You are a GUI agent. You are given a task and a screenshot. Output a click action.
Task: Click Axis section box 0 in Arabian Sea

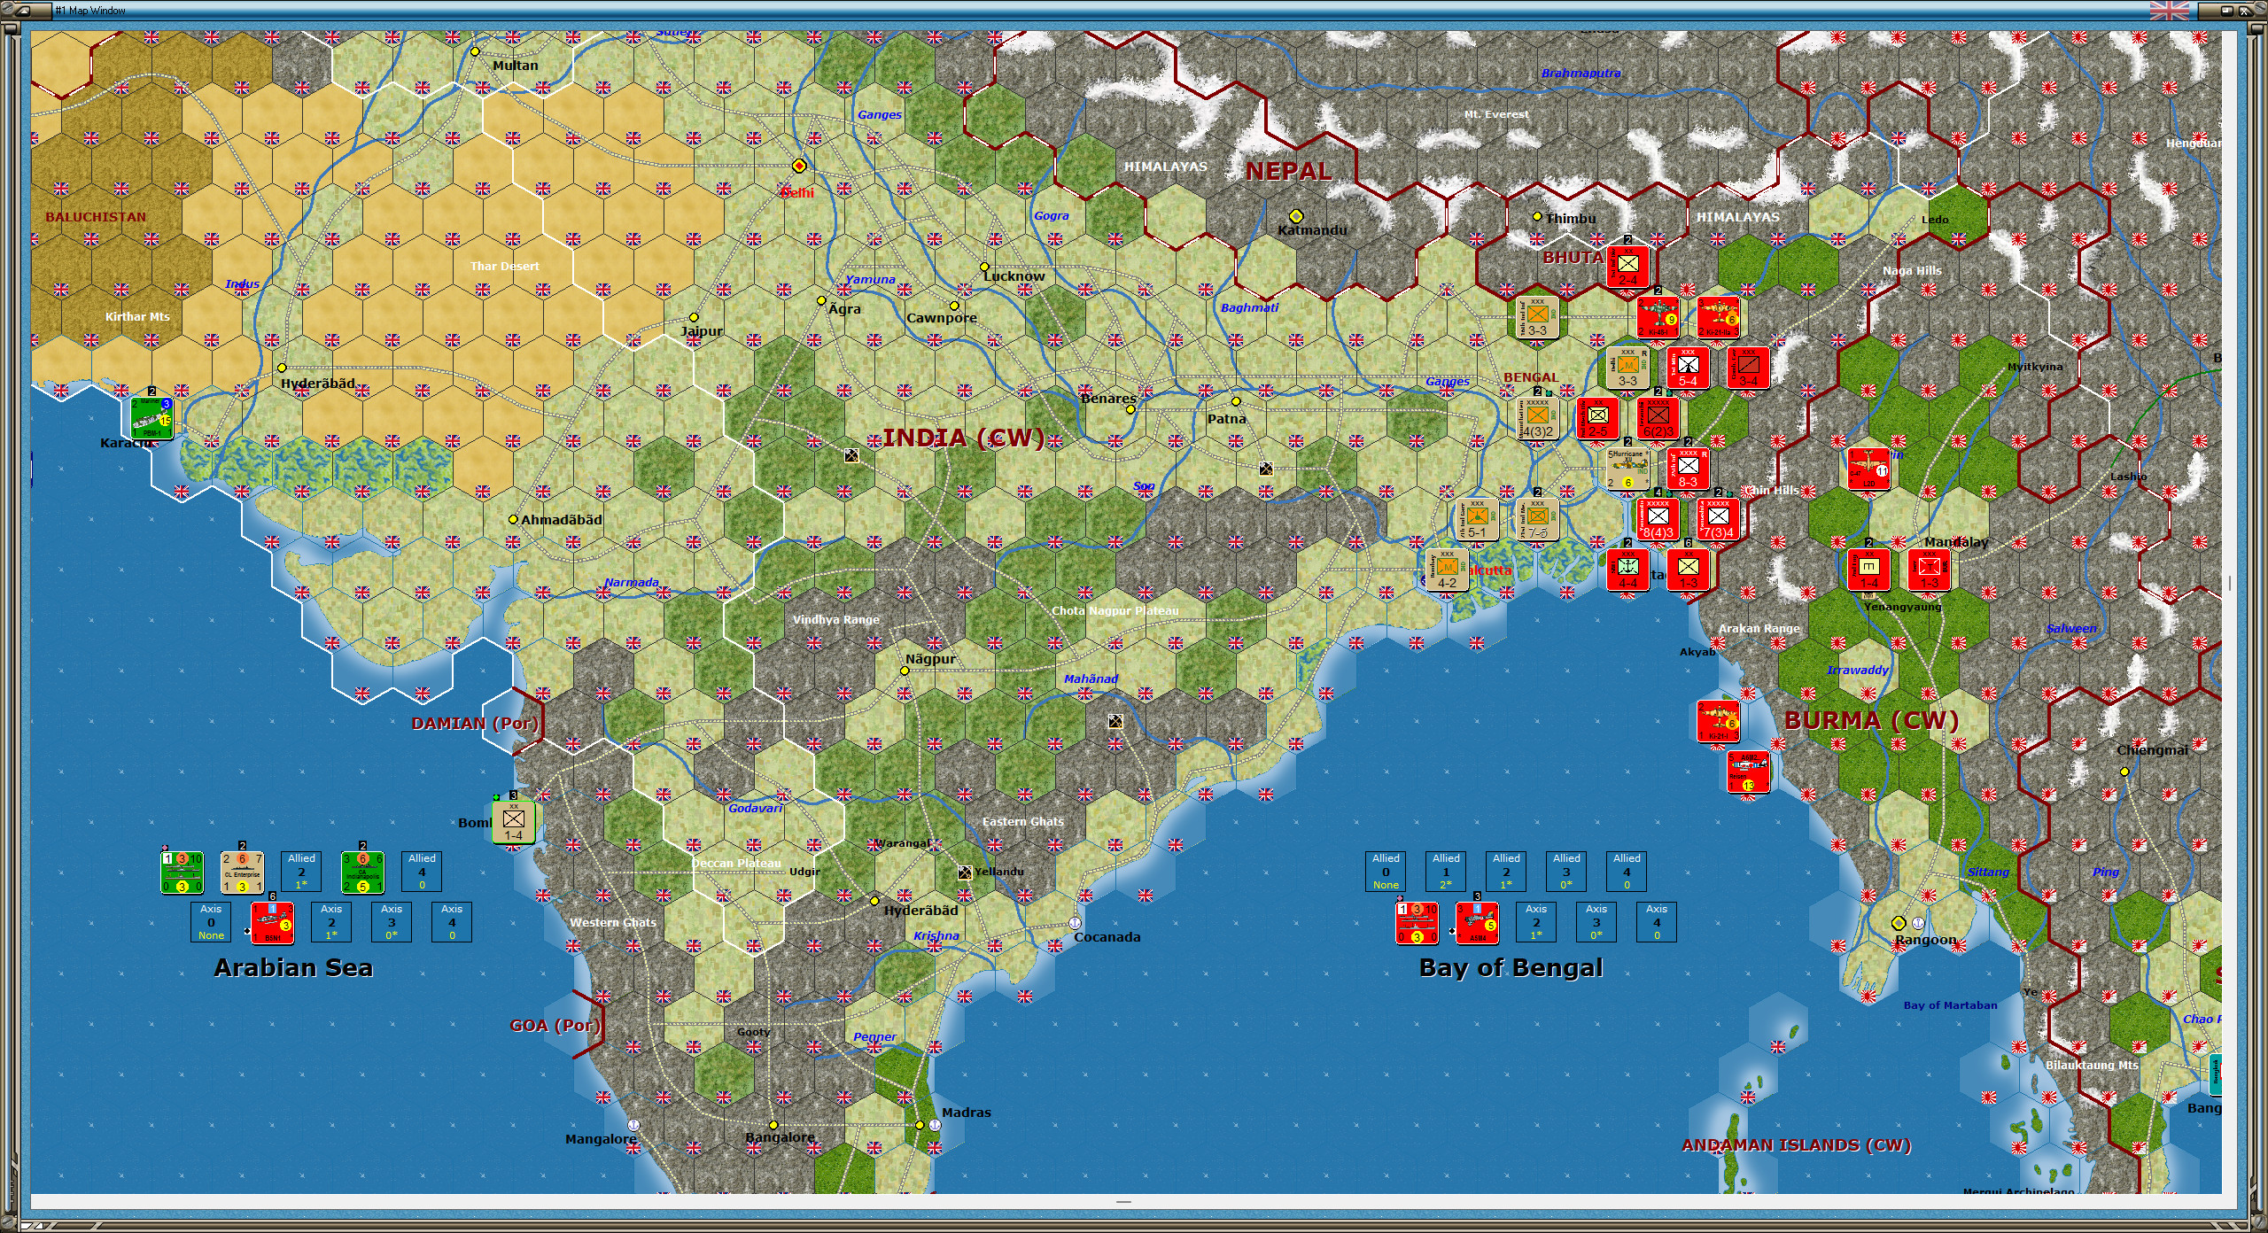[x=211, y=922]
